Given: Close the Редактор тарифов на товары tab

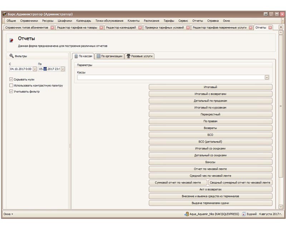Looking at the screenshot, I should tap(101, 28).
